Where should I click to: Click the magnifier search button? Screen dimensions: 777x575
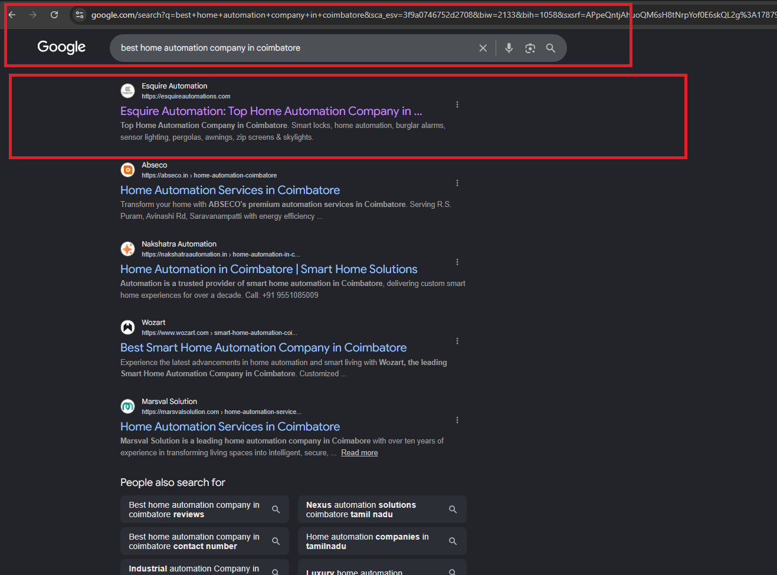point(550,48)
